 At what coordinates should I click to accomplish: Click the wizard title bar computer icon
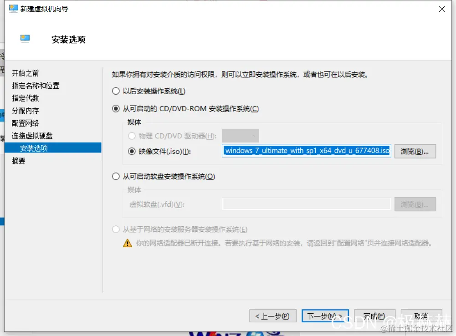(x=14, y=9)
